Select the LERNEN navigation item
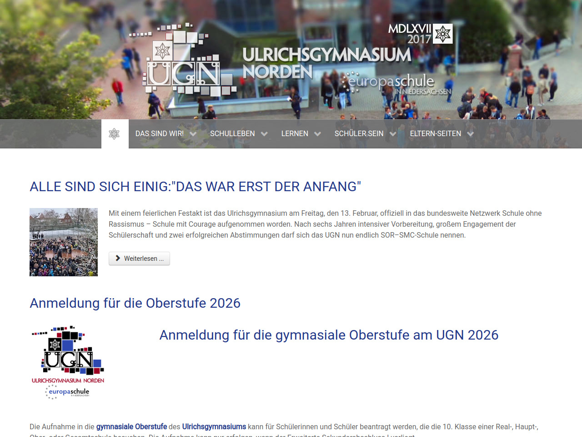This screenshot has width=582, height=437. coord(295,134)
